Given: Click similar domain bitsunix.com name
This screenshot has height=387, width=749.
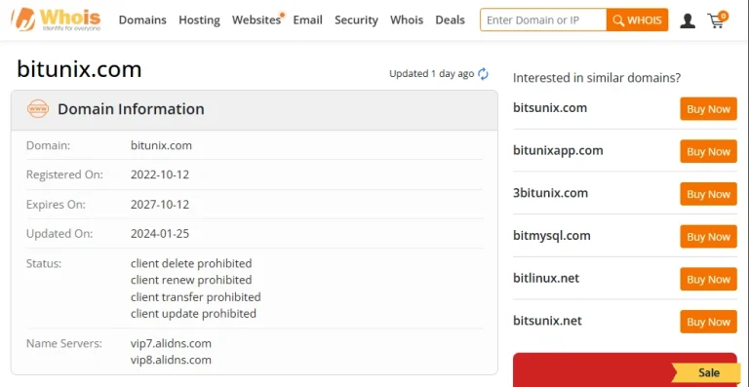Looking at the screenshot, I should point(550,108).
